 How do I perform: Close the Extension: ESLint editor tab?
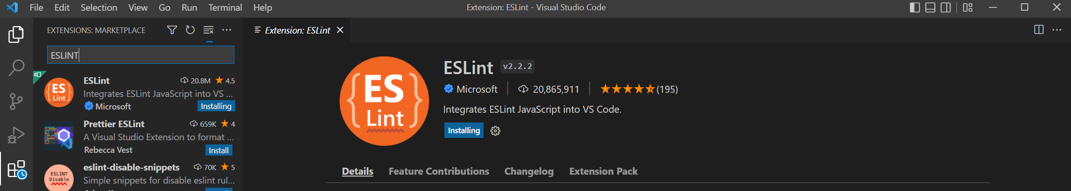(x=340, y=30)
